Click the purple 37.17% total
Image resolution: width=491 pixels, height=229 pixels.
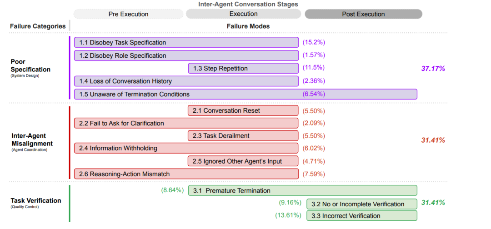pos(433,69)
